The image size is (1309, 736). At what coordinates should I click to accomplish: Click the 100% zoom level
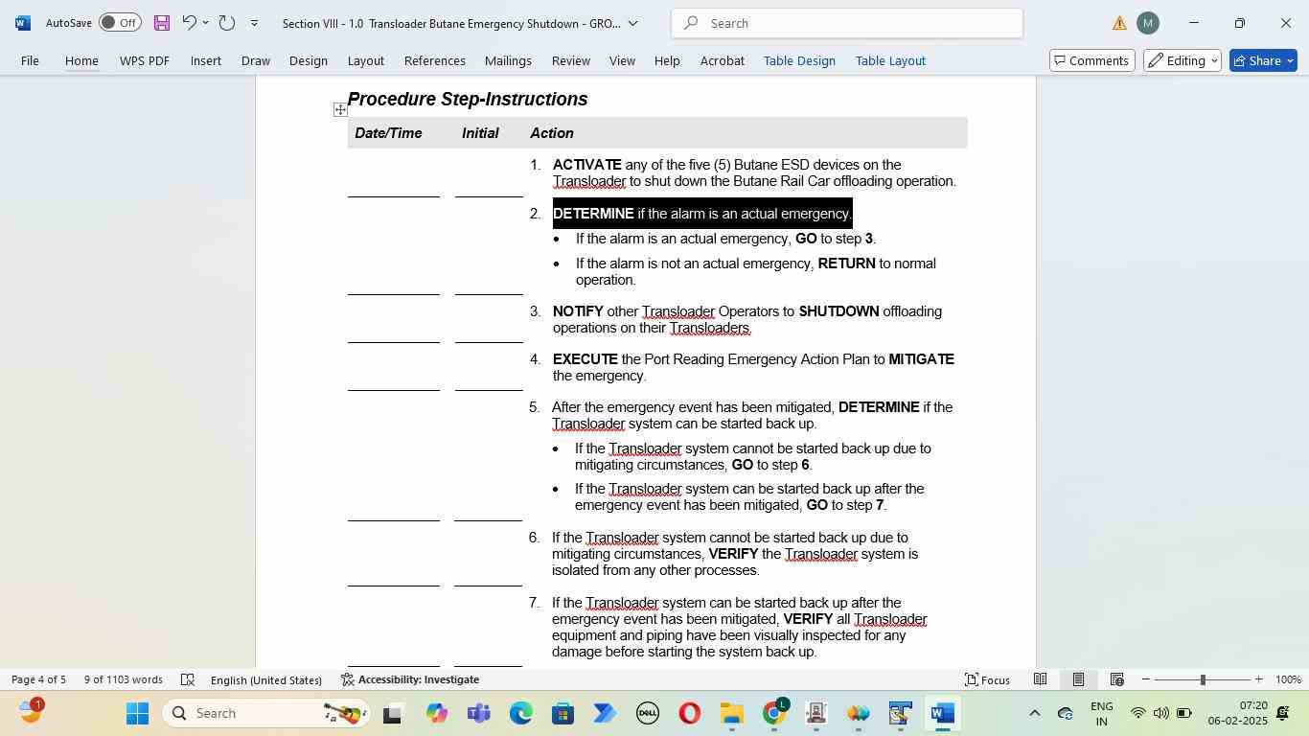tap(1288, 679)
